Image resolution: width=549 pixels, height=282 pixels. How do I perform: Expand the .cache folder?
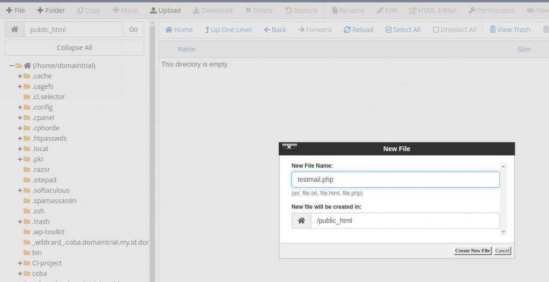[20, 76]
